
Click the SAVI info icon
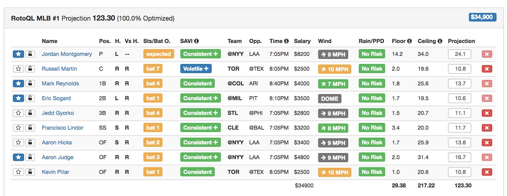[196, 41]
